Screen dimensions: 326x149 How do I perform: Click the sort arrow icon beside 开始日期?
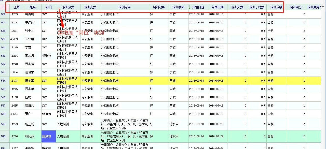pos(189,7)
